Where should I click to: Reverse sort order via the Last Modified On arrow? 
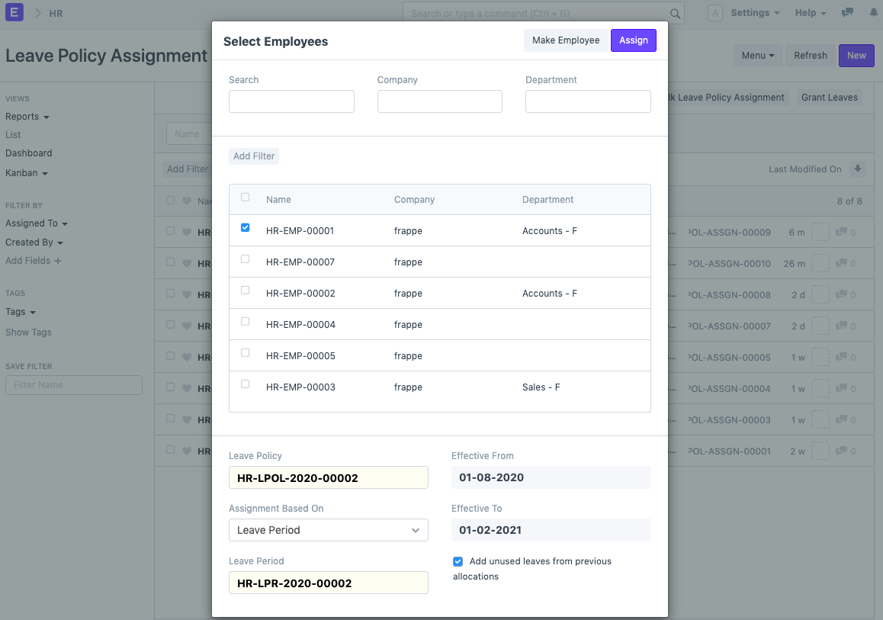pyautogui.click(x=858, y=169)
